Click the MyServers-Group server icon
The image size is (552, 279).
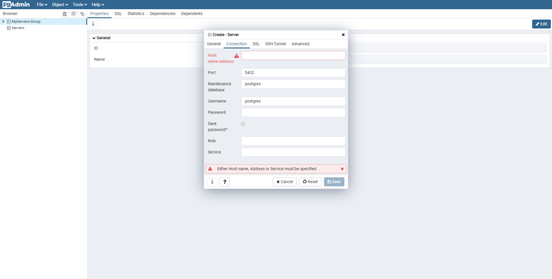[9, 22]
